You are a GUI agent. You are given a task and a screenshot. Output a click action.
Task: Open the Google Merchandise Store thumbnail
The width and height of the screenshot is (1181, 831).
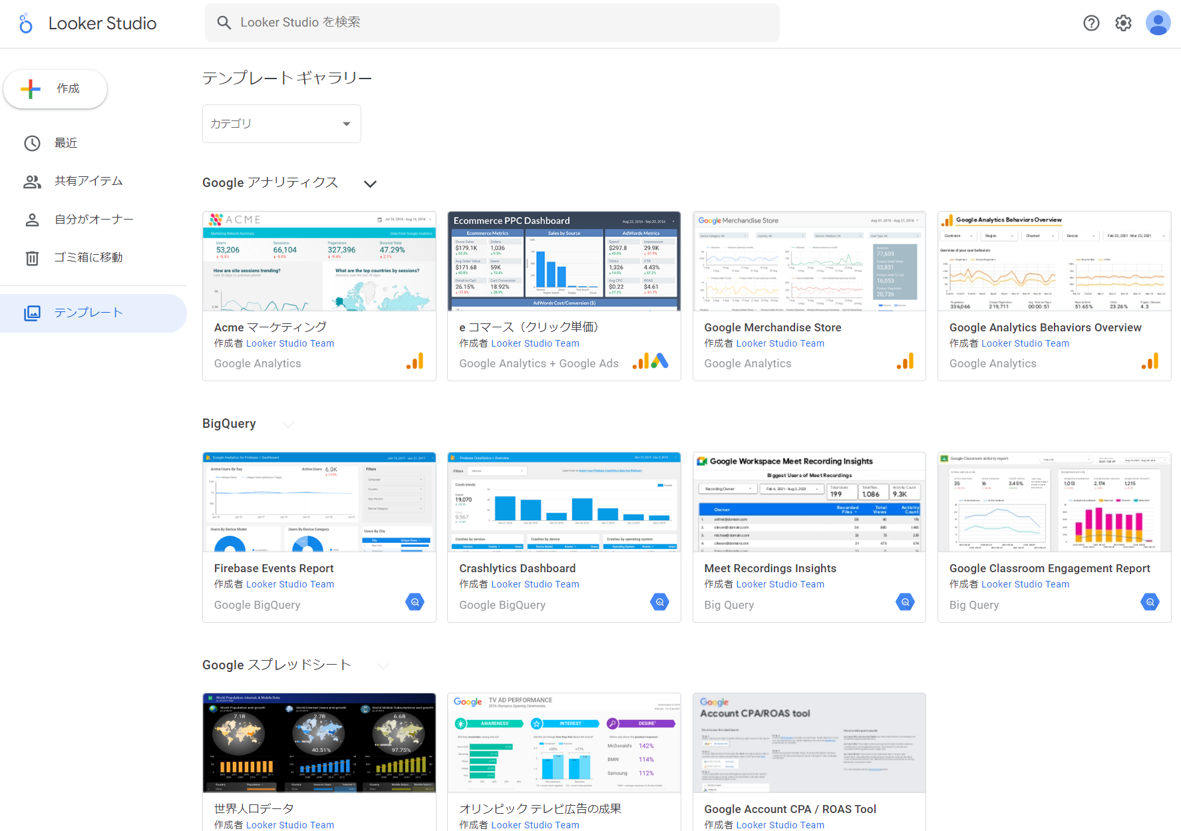pos(809,261)
